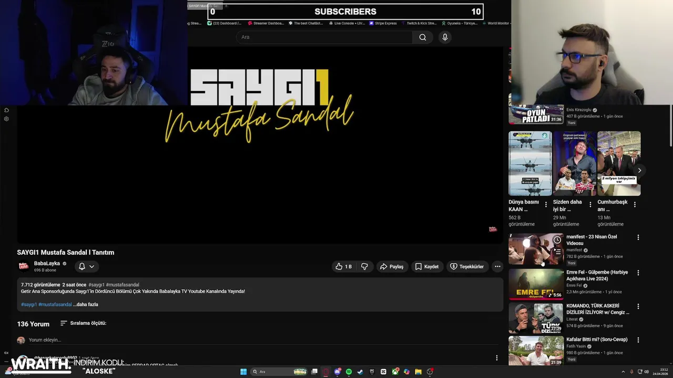
Task: Open the BabaLayka channel avatar
Action: 24,266
